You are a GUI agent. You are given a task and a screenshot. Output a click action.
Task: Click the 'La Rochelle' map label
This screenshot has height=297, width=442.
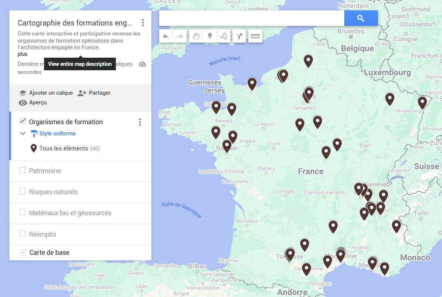point(235,182)
